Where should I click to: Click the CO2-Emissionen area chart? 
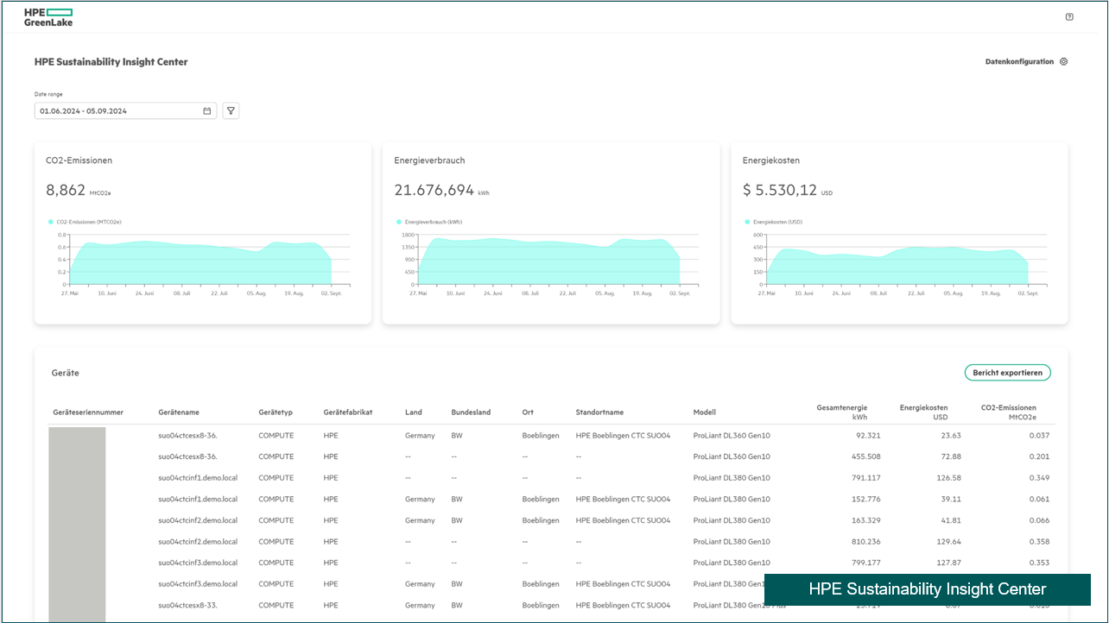click(200, 262)
